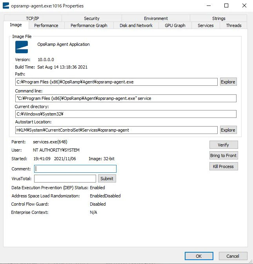This screenshot has width=253, height=264.
Task: Click into the Command line field
Action: (126, 98)
